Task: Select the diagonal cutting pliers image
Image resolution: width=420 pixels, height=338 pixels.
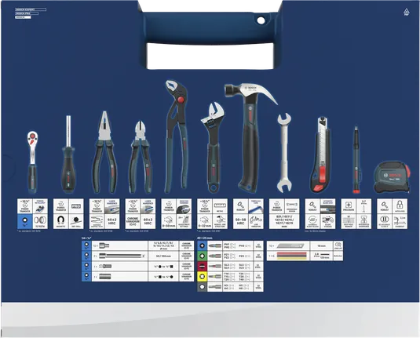Action: (x=141, y=158)
